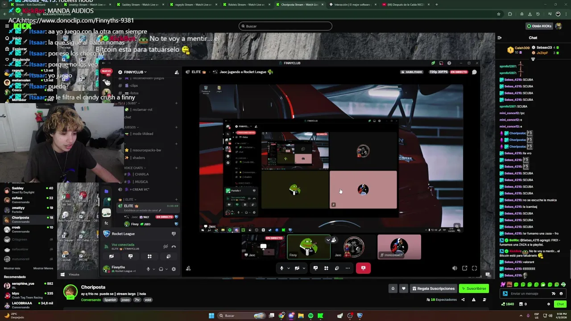
Task: Toggle camera in Discord voice panel
Action: 112,256
